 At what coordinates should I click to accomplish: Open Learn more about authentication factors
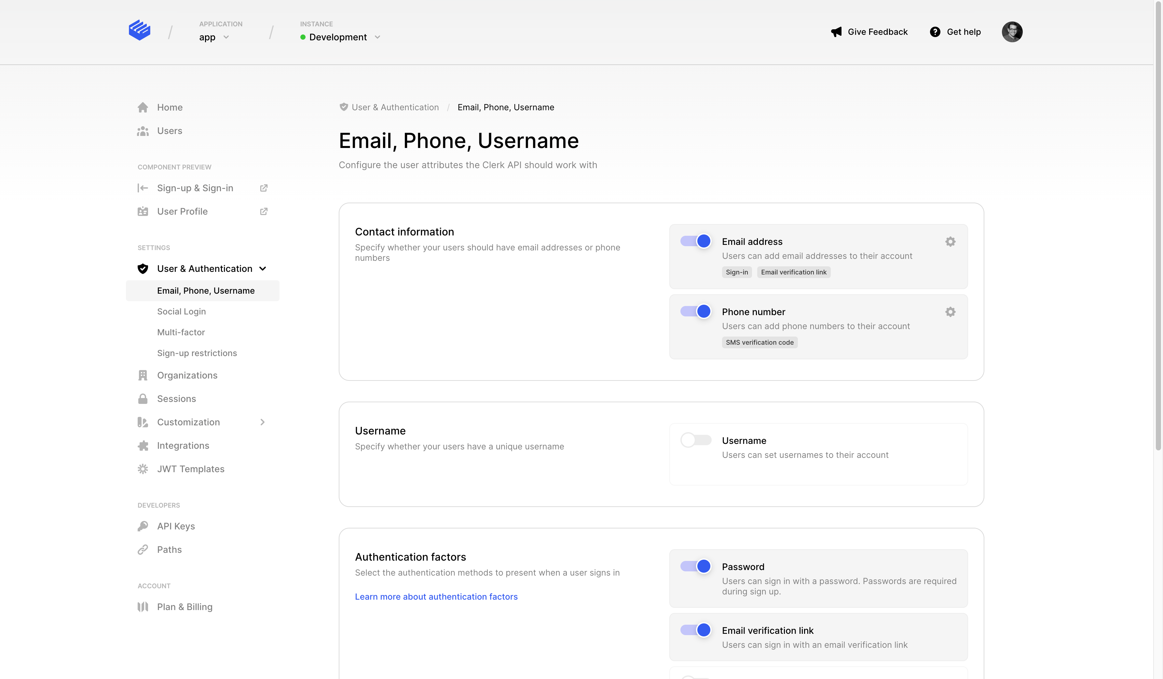point(436,596)
